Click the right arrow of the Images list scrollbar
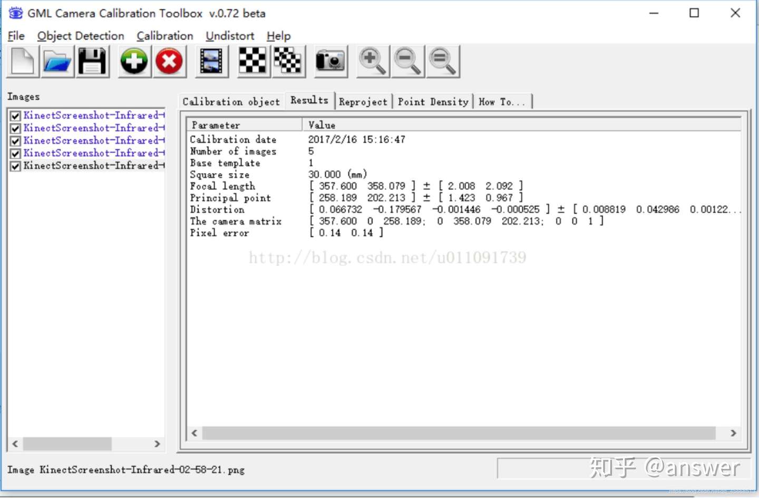759x498 pixels. 157,444
